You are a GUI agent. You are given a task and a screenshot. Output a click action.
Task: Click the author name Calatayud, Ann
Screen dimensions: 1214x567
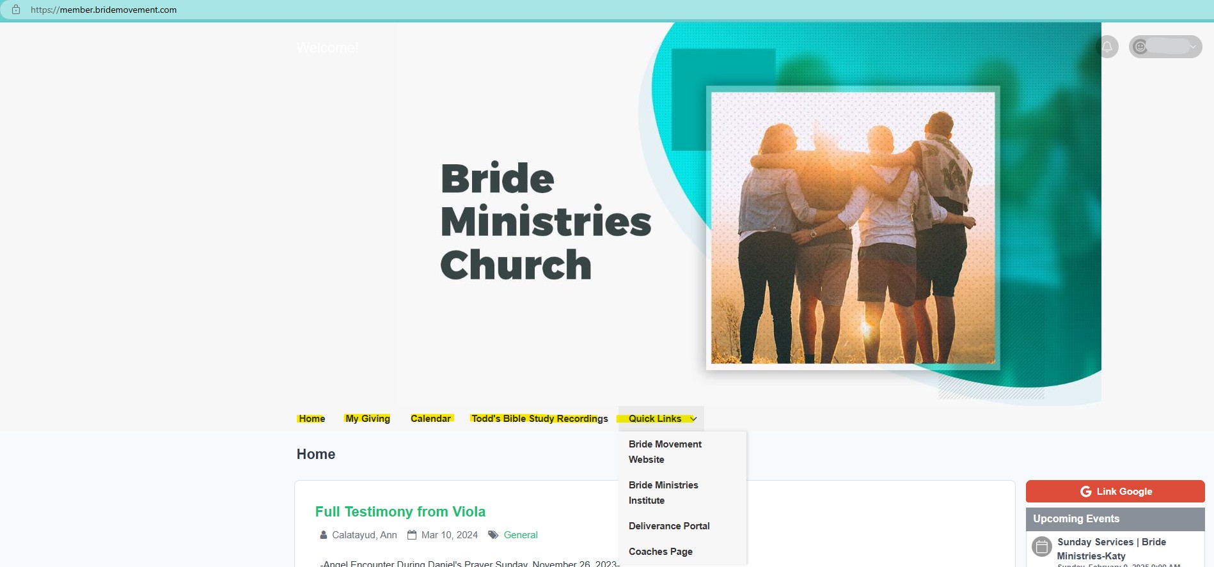365,535
